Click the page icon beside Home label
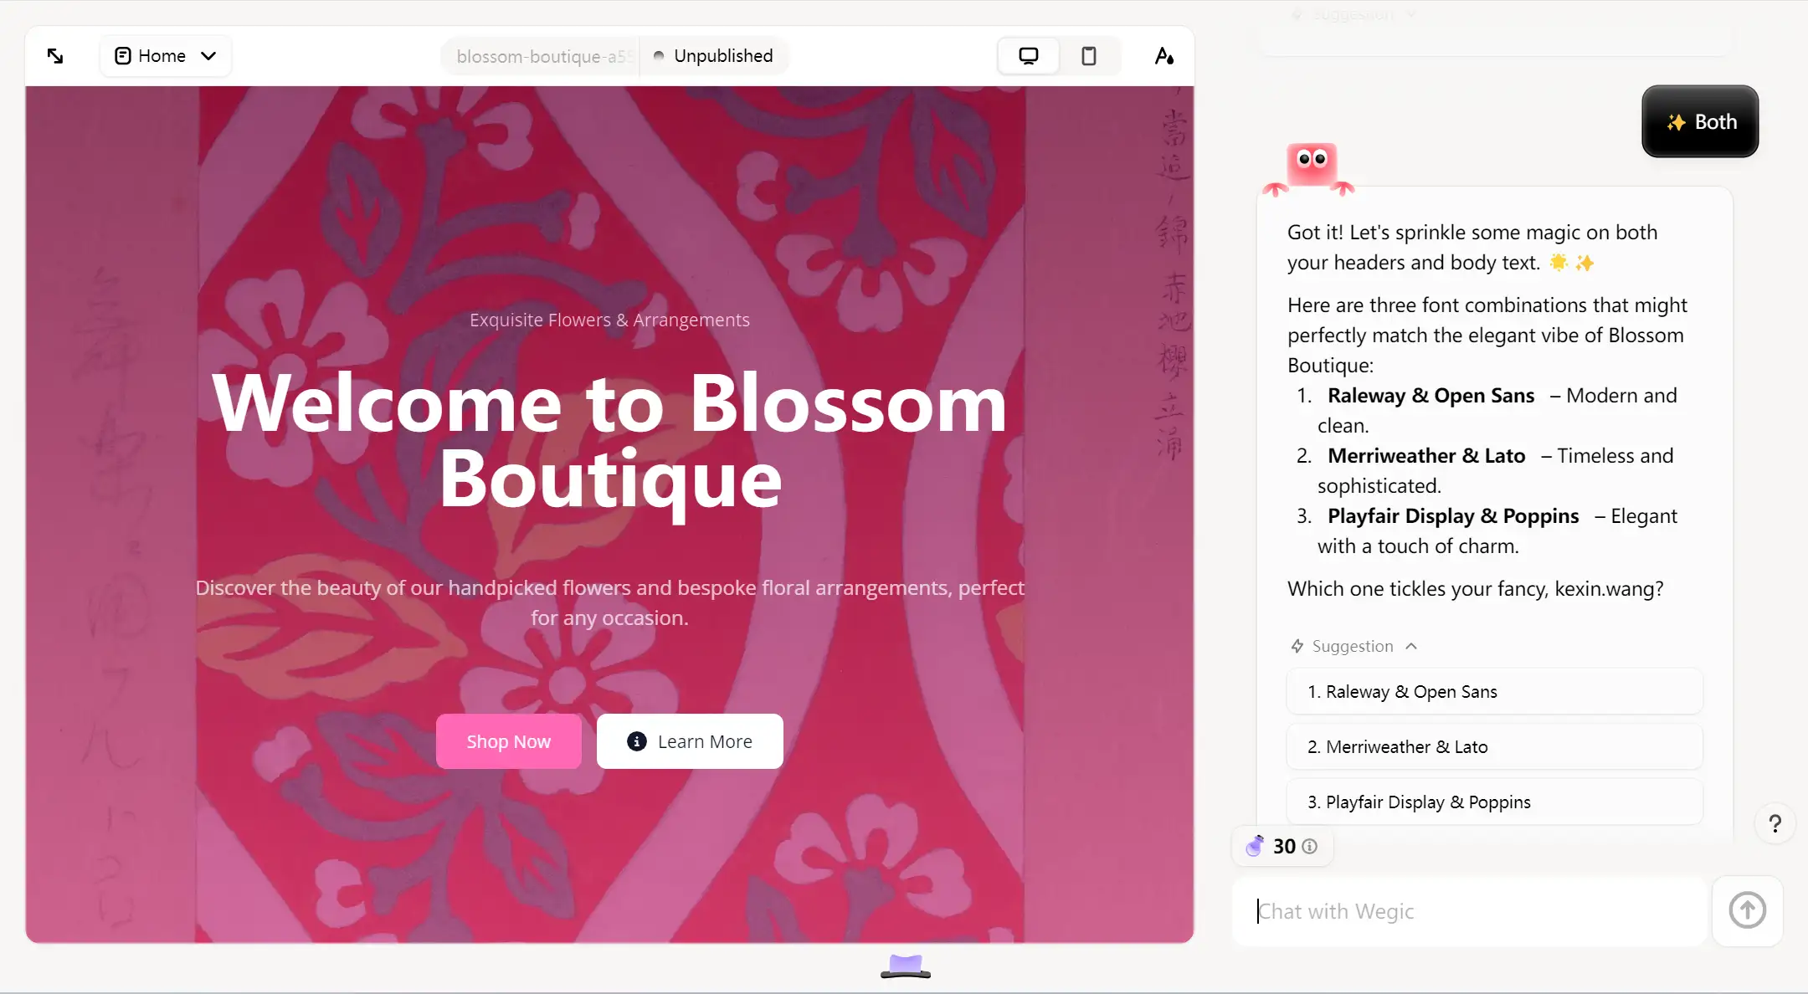This screenshot has height=994, width=1808. click(123, 55)
